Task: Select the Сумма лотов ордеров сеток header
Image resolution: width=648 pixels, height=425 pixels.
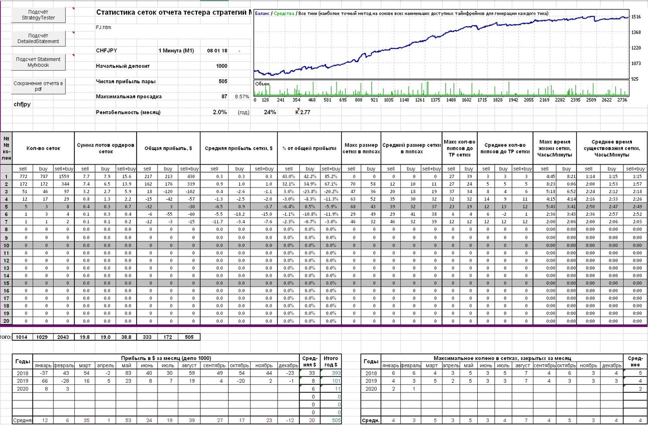Action: coord(105,149)
